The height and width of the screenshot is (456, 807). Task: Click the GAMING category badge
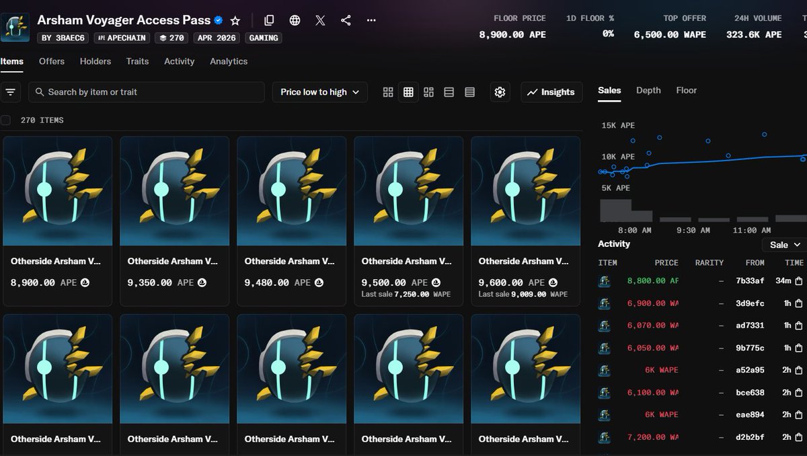(264, 38)
